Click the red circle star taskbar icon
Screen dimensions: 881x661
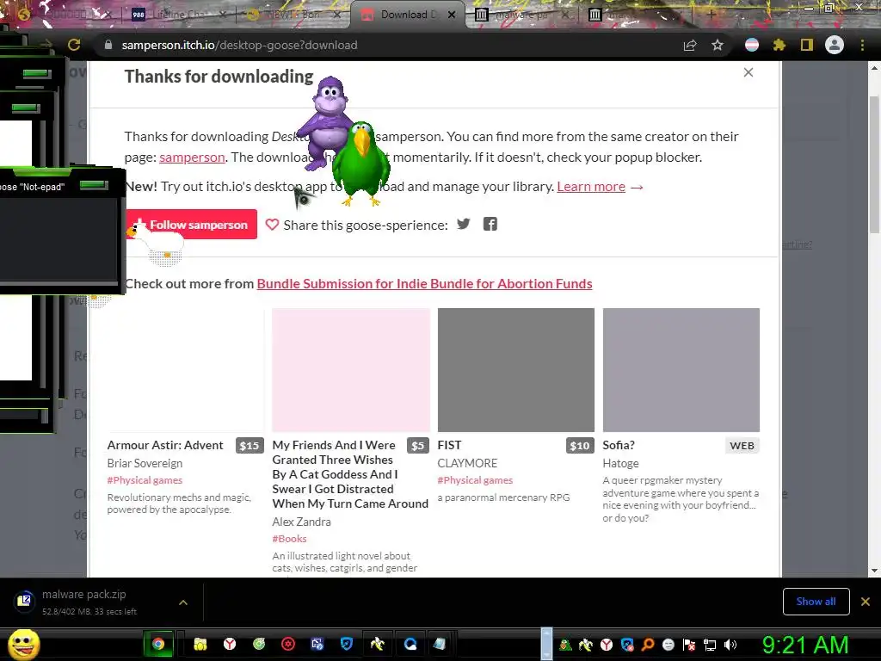click(x=288, y=644)
